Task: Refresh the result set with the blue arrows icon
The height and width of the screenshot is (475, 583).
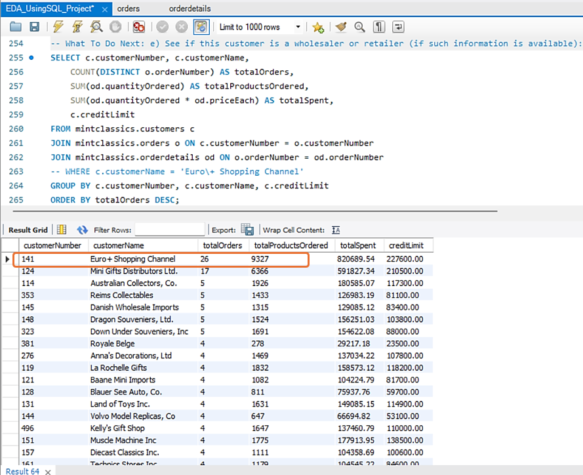Action: click(82, 230)
